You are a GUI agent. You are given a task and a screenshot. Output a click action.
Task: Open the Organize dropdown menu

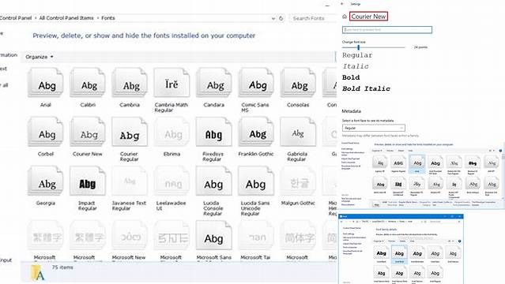click(40, 57)
